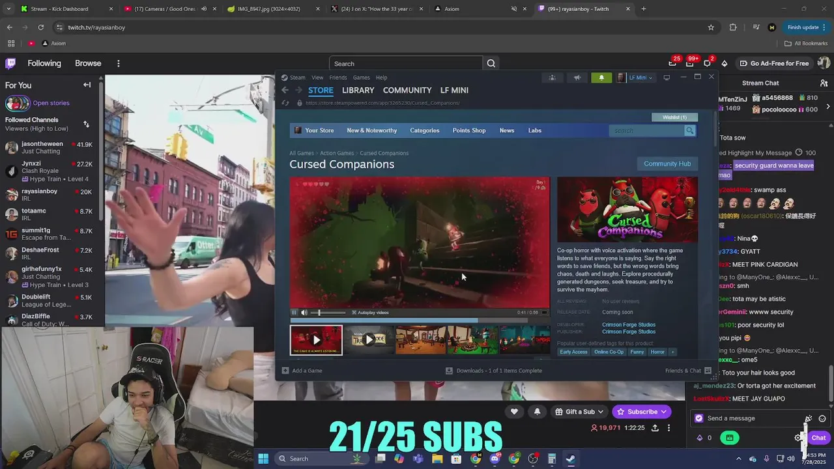Switch to Steam LIBRARY tab

click(x=358, y=91)
